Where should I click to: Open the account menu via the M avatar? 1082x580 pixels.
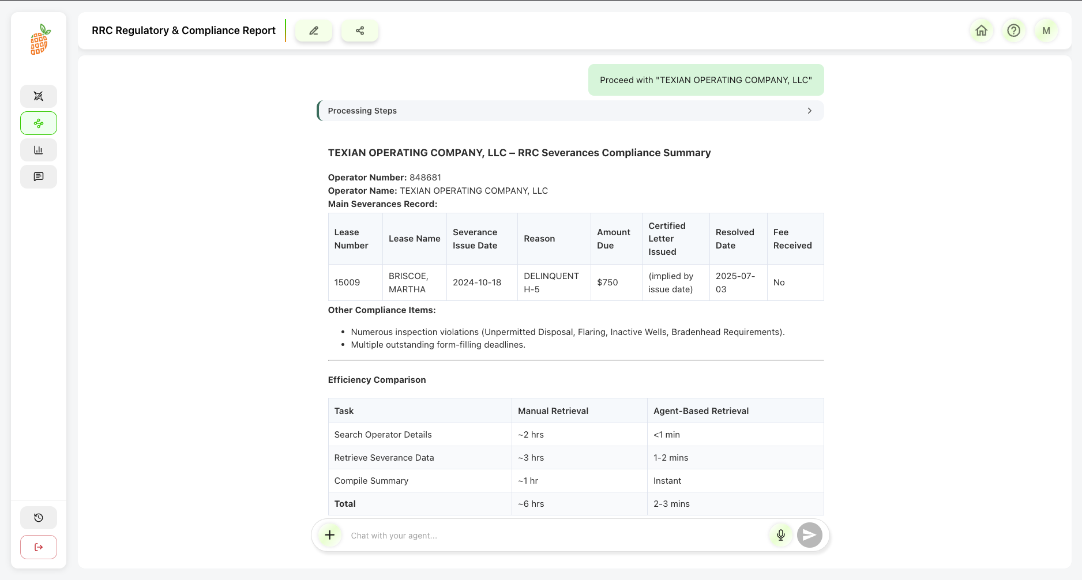pos(1046,31)
